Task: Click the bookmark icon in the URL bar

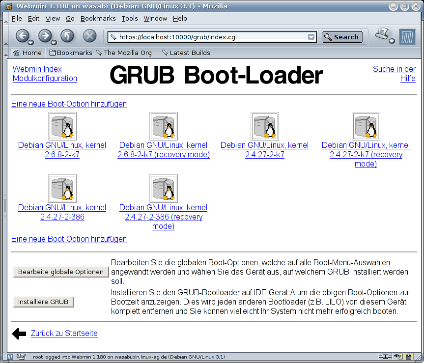Action: [x=113, y=37]
